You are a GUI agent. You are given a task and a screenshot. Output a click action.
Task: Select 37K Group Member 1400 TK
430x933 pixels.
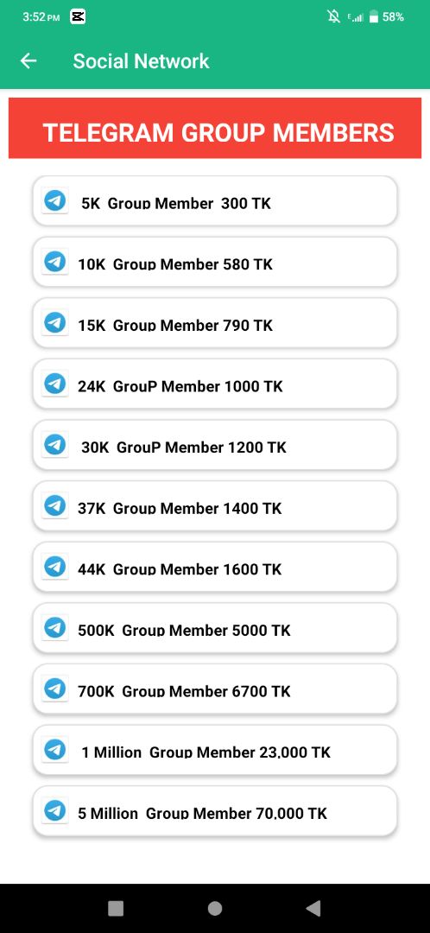[215, 505]
